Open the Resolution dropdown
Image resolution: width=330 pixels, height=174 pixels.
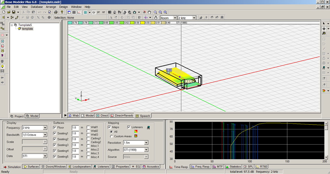146,143
